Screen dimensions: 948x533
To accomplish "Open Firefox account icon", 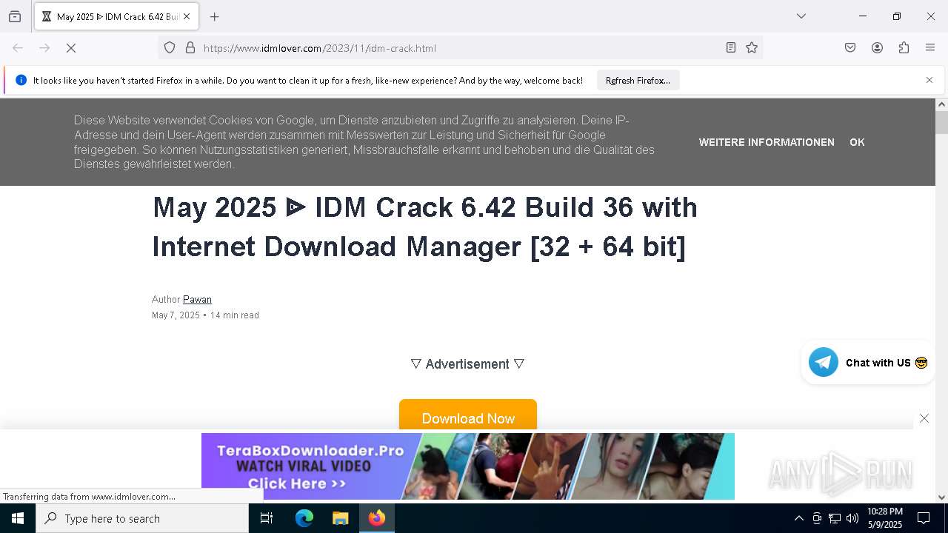I will [877, 48].
